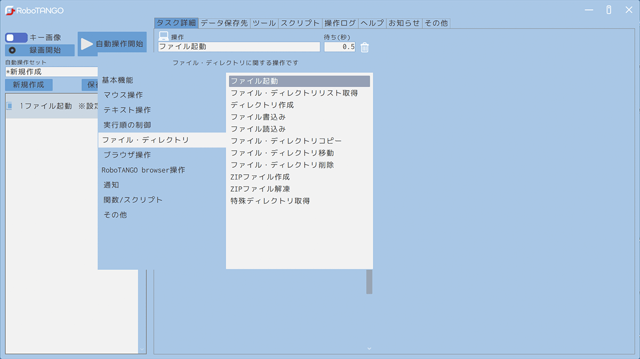640x359 pixels.
Task: Click the record circle icon for 録画開始
Action: point(12,51)
